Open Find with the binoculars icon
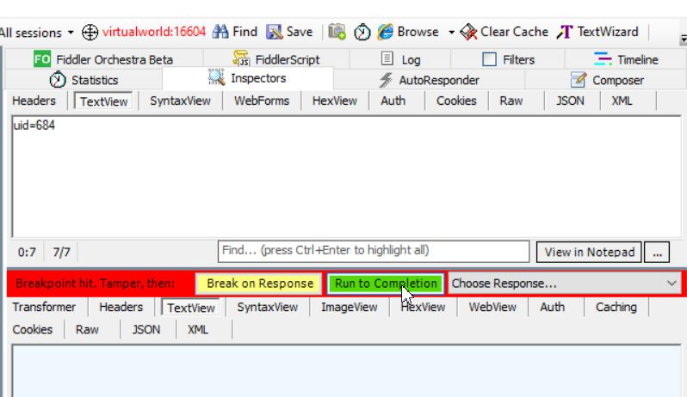Viewport: 687px width, 397px height. pyautogui.click(x=220, y=32)
